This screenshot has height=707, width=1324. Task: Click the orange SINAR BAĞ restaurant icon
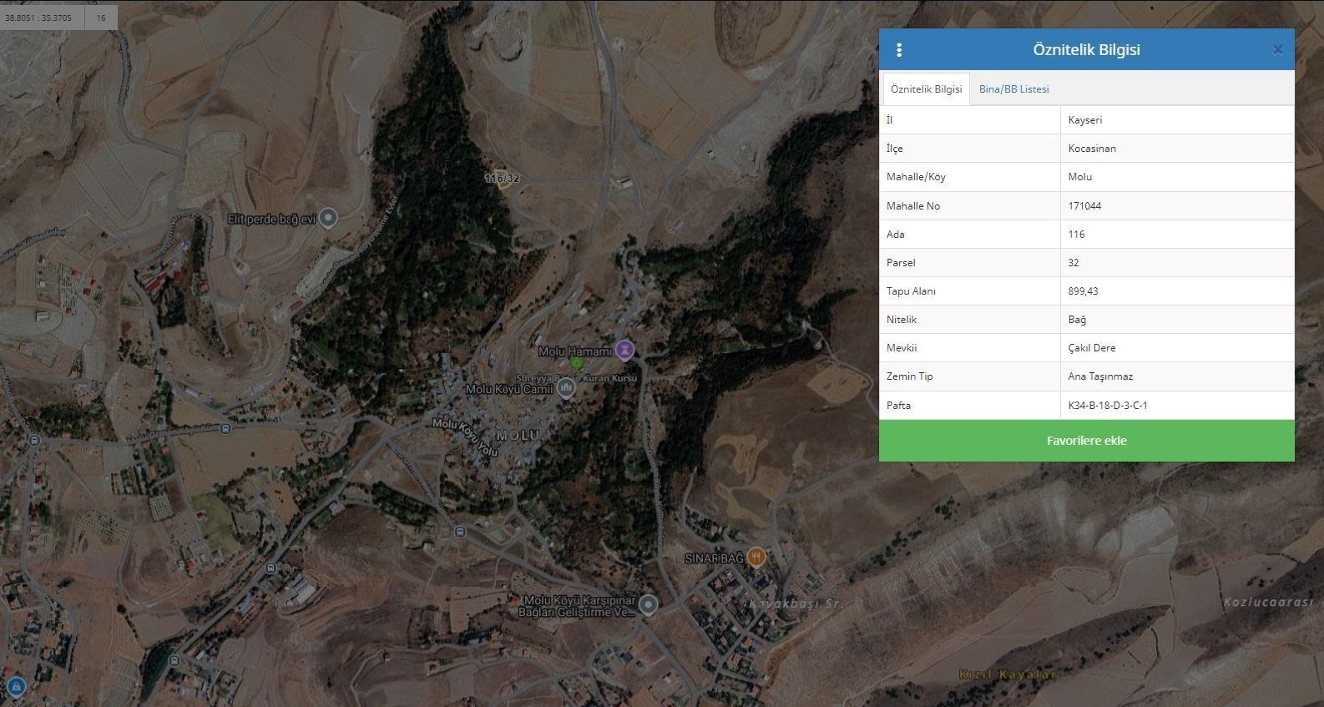pyautogui.click(x=755, y=557)
